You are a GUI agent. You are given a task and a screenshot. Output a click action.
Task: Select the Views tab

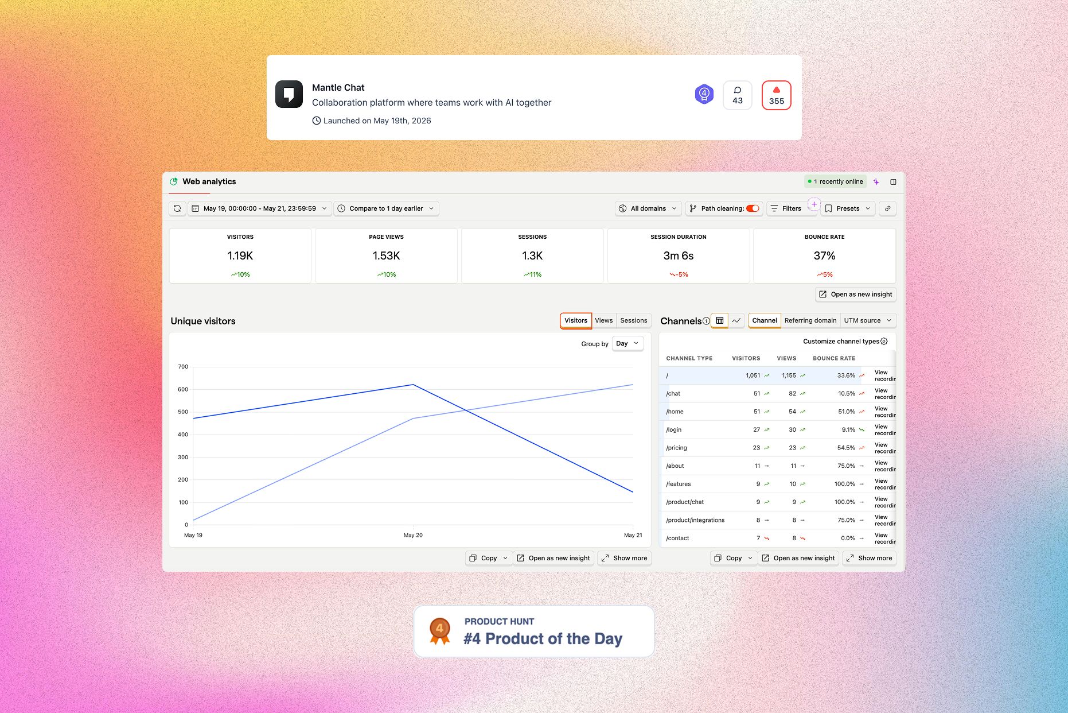point(604,320)
